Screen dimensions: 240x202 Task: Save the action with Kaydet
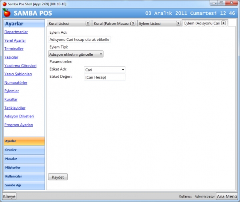[x=58, y=177]
